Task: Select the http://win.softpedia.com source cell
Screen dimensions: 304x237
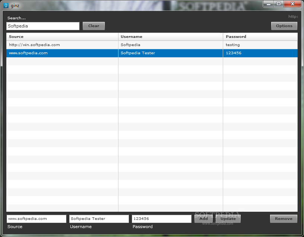Action: [x=62, y=45]
